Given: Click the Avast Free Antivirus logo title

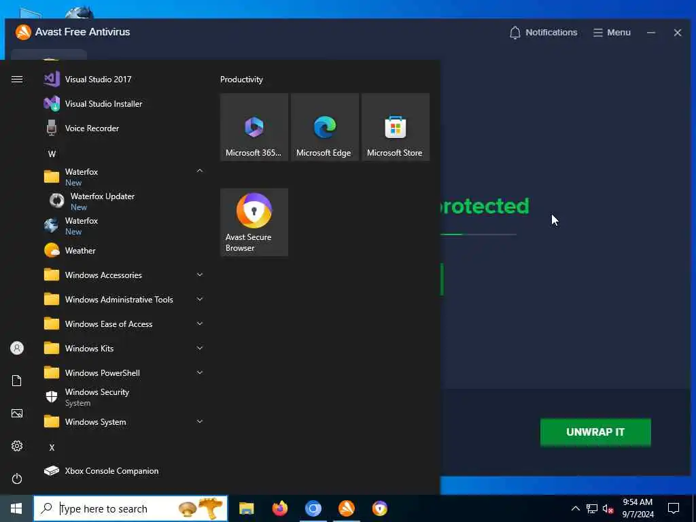Looking at the screenshot, I should pyautogui.click(x=72, y=32).
